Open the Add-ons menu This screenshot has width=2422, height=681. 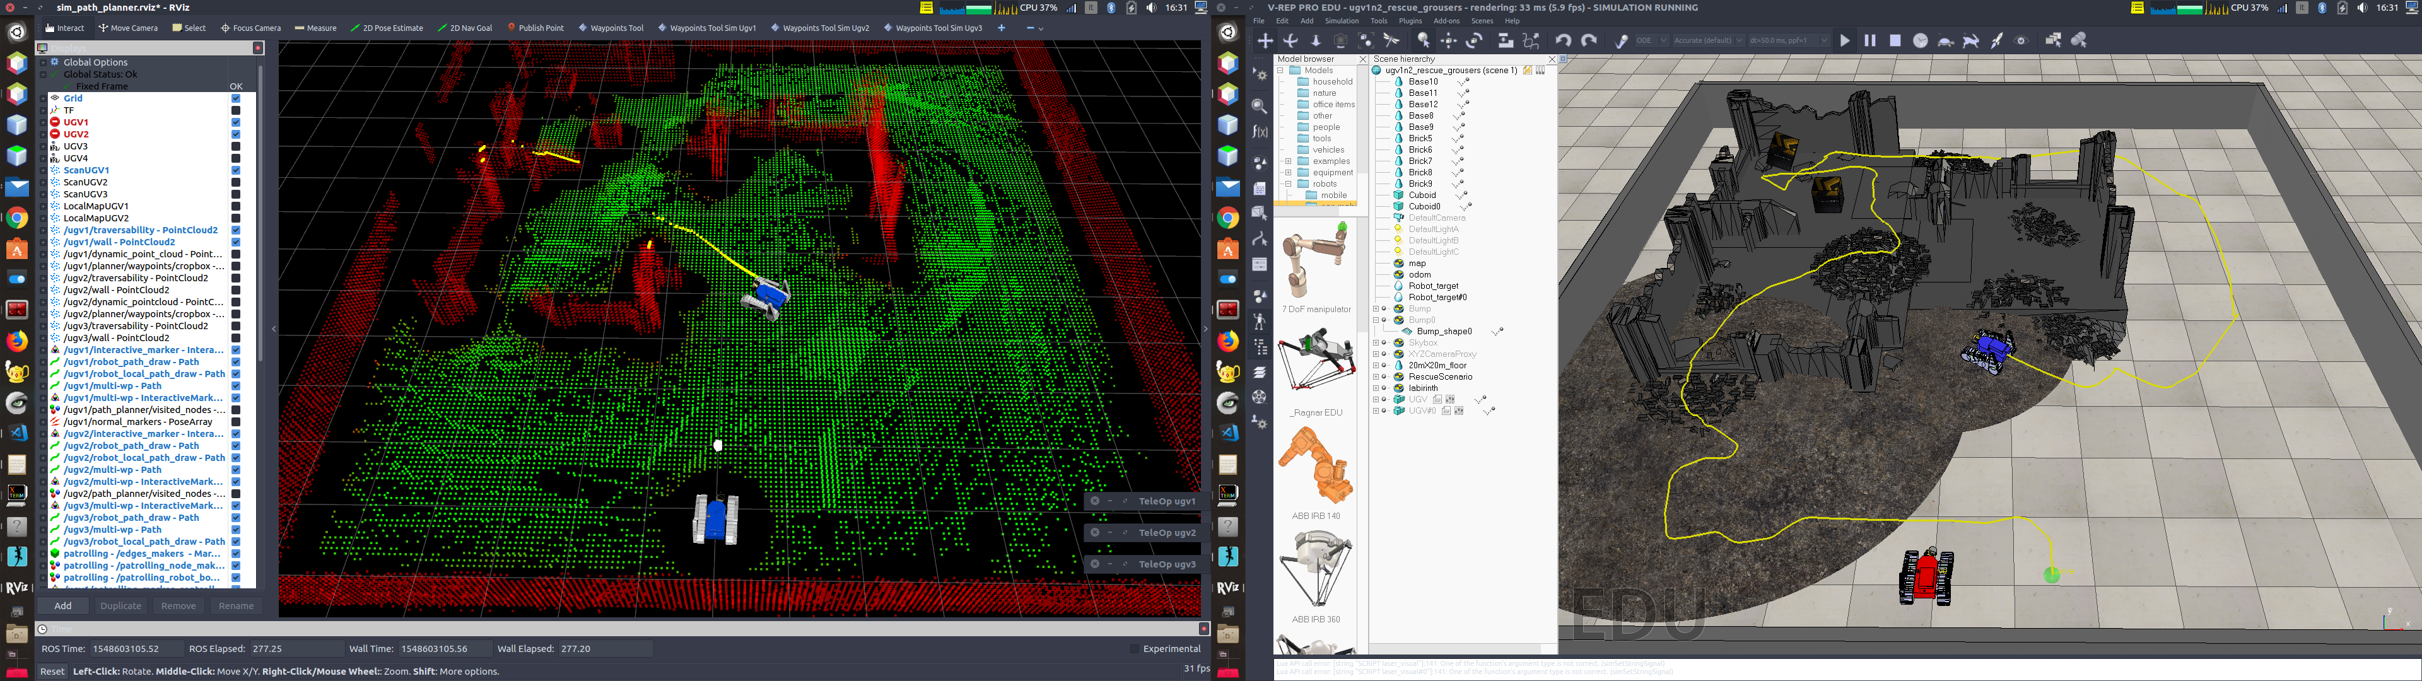pyautogui.click(x=1446, y=21)
